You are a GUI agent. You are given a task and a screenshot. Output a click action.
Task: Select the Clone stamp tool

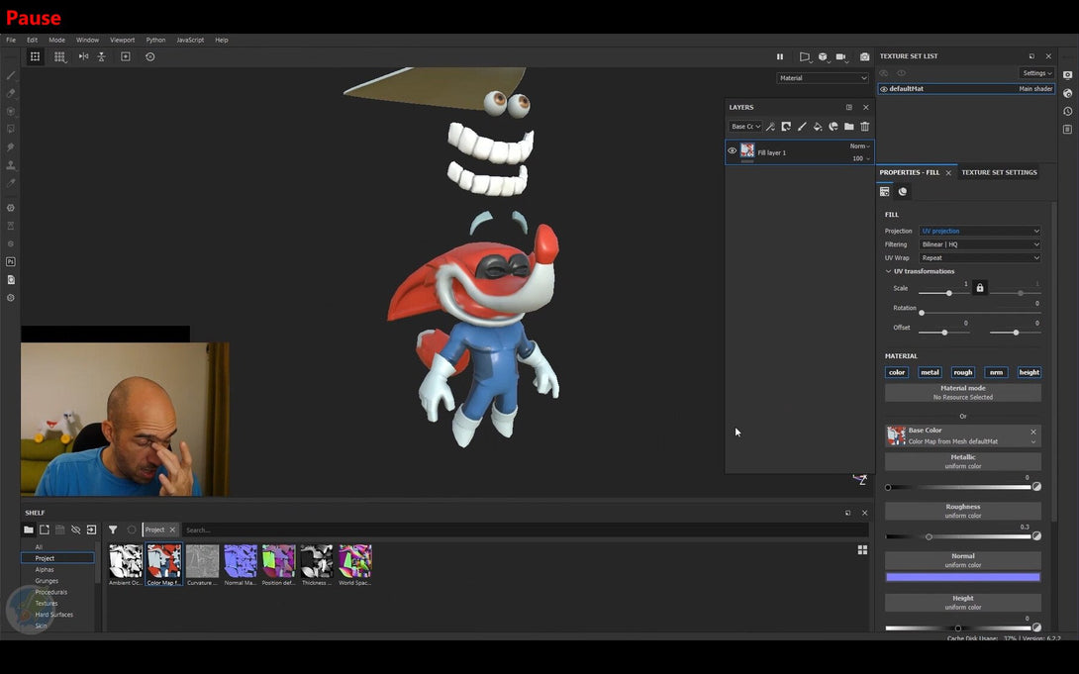click(x=10, y=165)
